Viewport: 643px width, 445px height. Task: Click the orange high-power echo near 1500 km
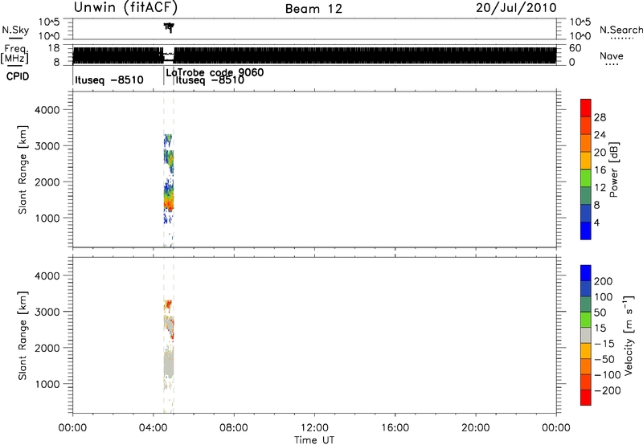[x=169, y=202]
